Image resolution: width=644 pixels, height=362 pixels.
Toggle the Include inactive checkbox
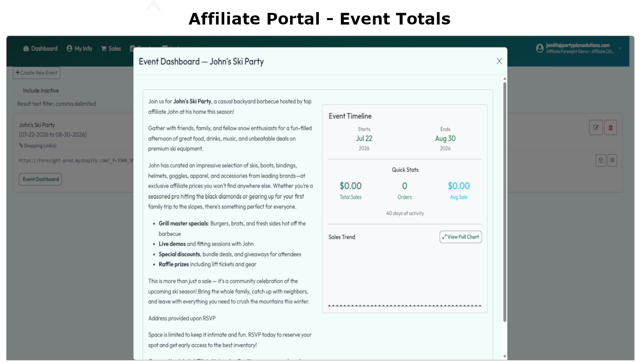click(16, 90)
